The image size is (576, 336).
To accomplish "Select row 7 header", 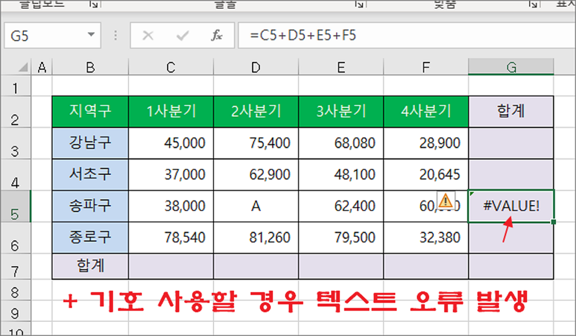I will click(15, 266).
